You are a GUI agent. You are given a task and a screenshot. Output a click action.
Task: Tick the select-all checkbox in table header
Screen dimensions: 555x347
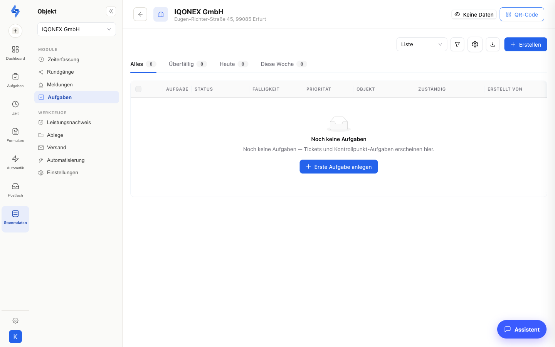[138, 89]
